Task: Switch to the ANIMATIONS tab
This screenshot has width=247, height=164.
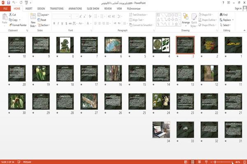Action: pos(75,9)
